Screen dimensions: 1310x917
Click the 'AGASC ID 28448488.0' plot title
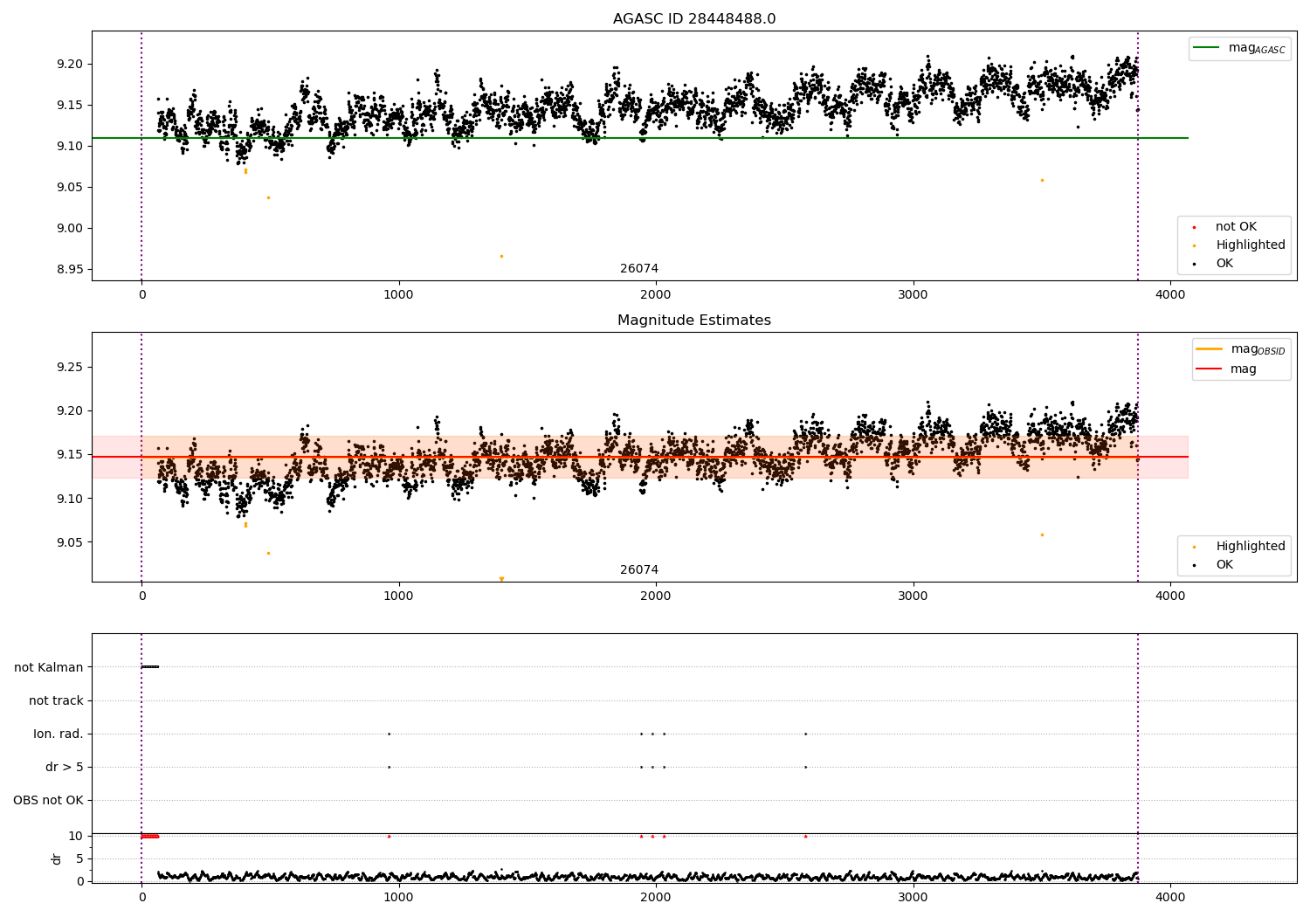pyautogui.click(x=694, y=19)
